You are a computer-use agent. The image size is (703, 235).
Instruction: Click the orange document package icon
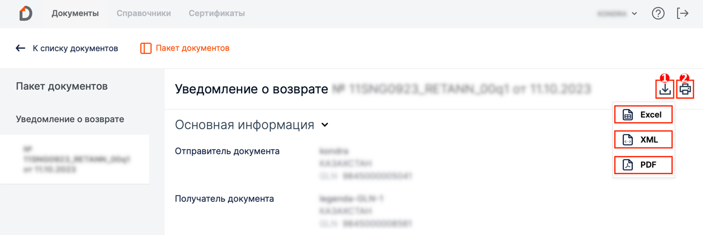click(x=145, y=48)
